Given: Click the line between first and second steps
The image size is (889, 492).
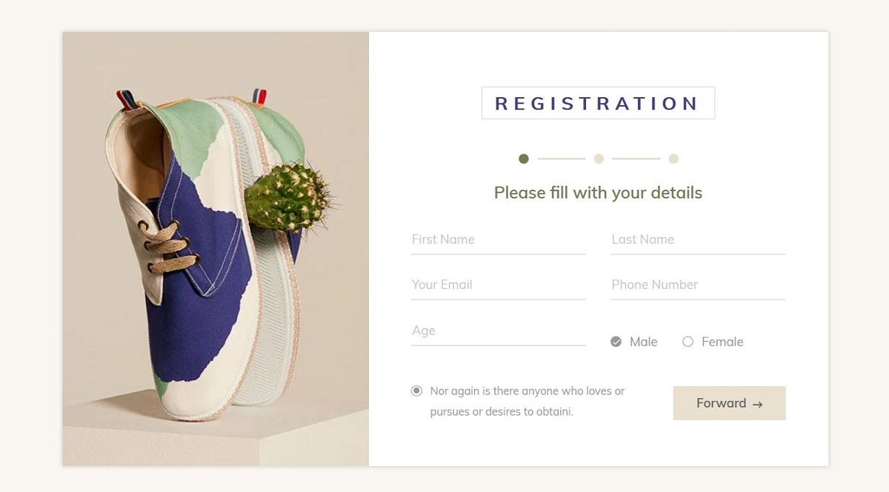Looking at the screenshot, I should coord(561,159).
